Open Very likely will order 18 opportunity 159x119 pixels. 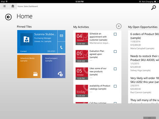145,80
